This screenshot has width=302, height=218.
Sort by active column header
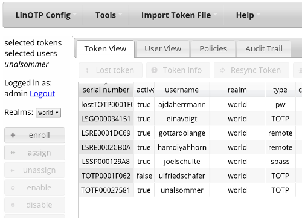tap(145, 90)
